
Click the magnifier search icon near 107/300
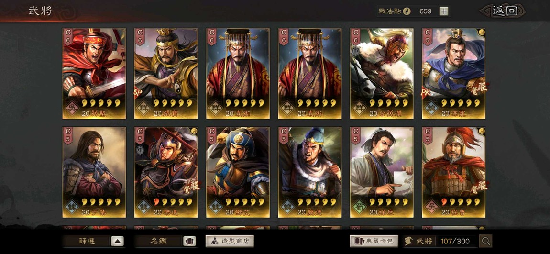486,241
